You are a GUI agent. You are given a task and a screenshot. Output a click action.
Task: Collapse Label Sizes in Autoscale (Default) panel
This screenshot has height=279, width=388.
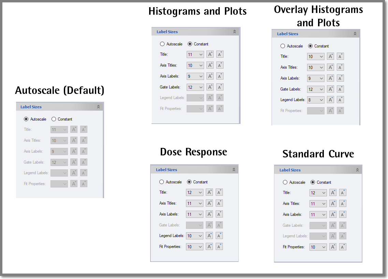click(x=98, y=107)
